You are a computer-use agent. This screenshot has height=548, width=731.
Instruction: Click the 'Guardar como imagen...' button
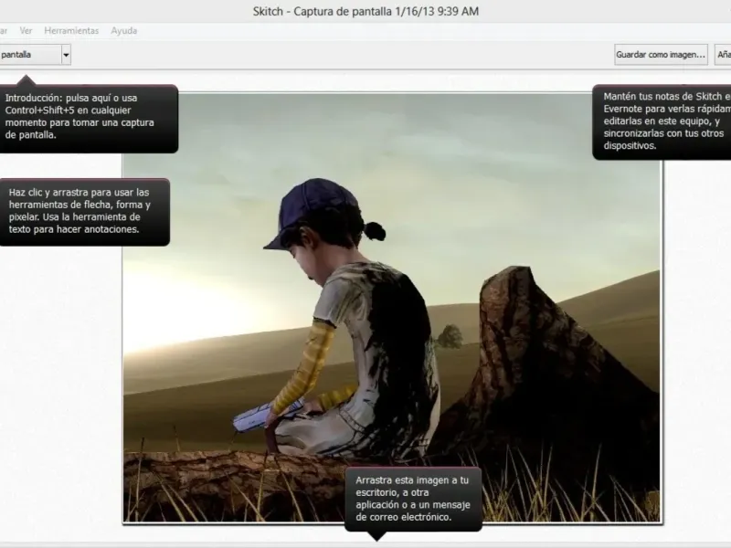click(661, 55)
